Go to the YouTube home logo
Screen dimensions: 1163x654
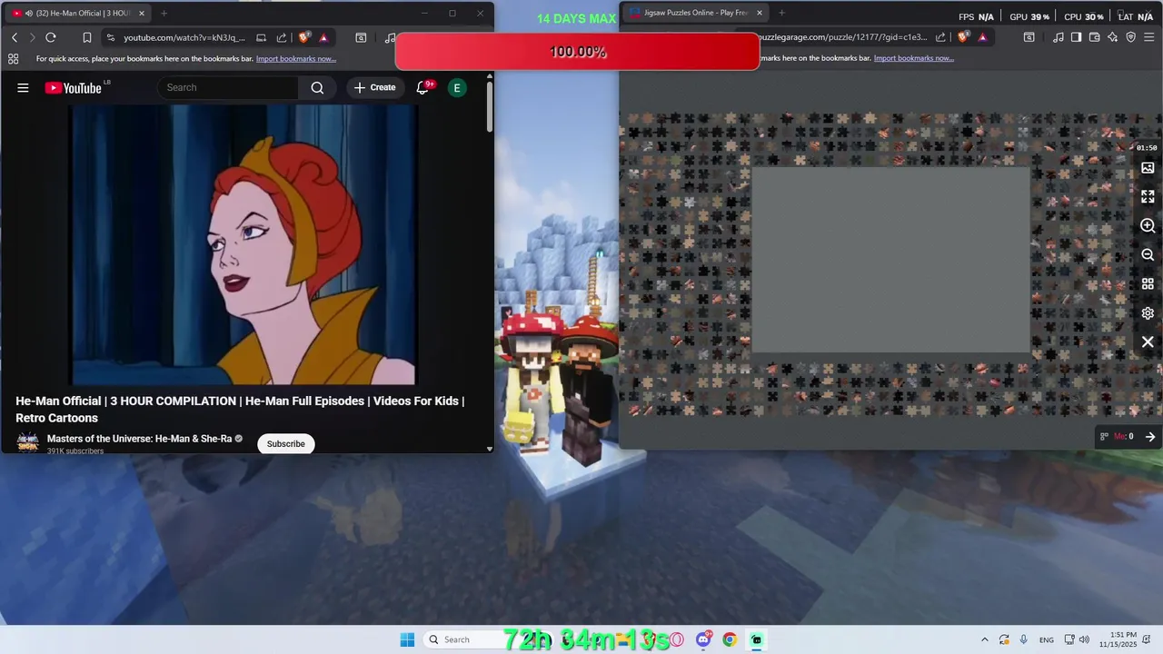click(x=74, y=88)
